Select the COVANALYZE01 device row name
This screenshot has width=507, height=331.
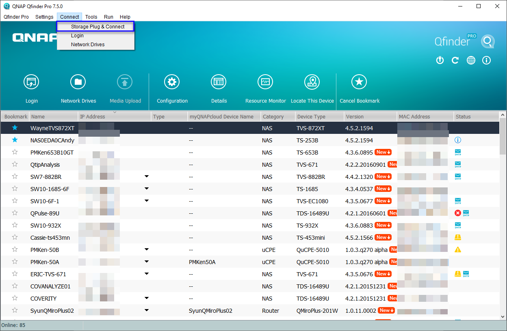(50, 286)
